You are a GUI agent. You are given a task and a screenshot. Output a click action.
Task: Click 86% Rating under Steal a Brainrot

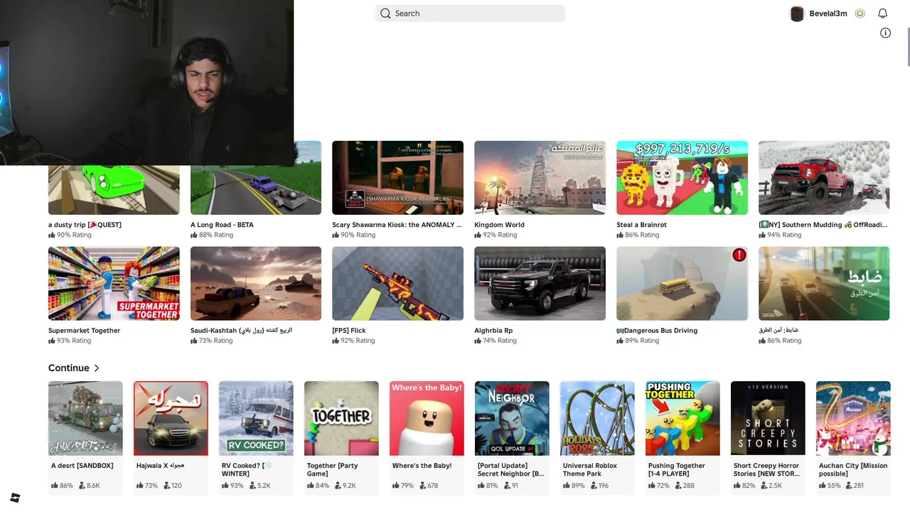638,235
